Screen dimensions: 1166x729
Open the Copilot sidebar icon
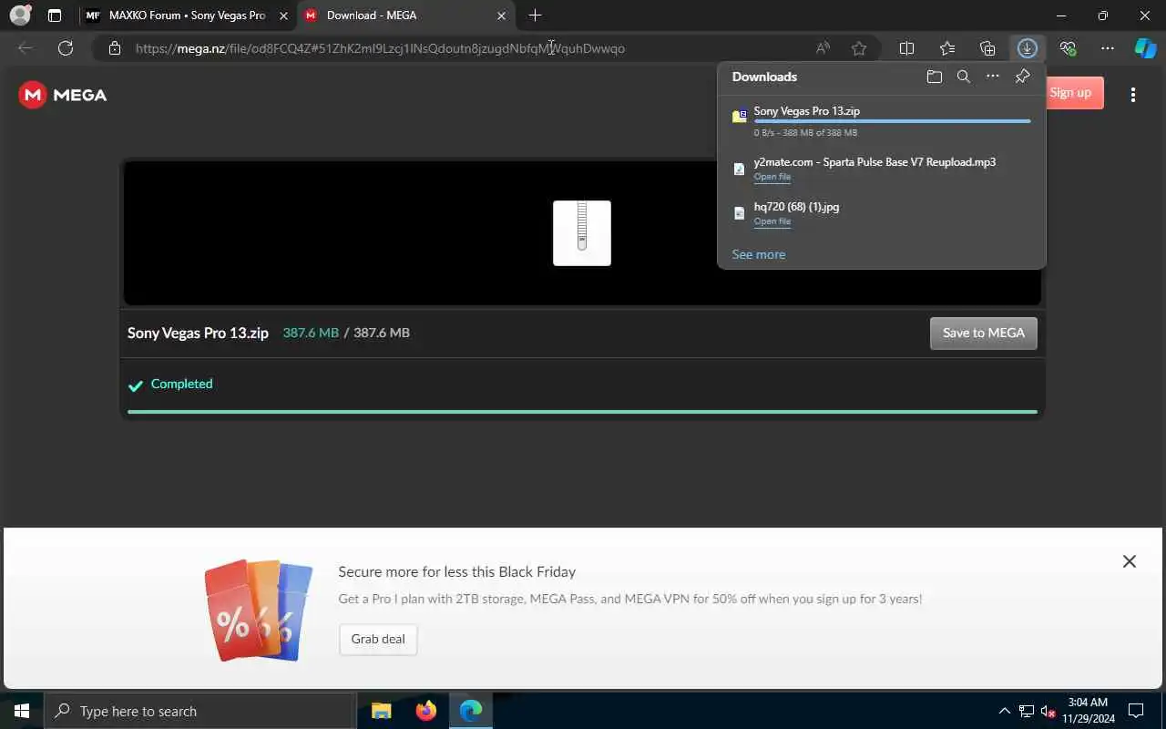click(1145, 48)
